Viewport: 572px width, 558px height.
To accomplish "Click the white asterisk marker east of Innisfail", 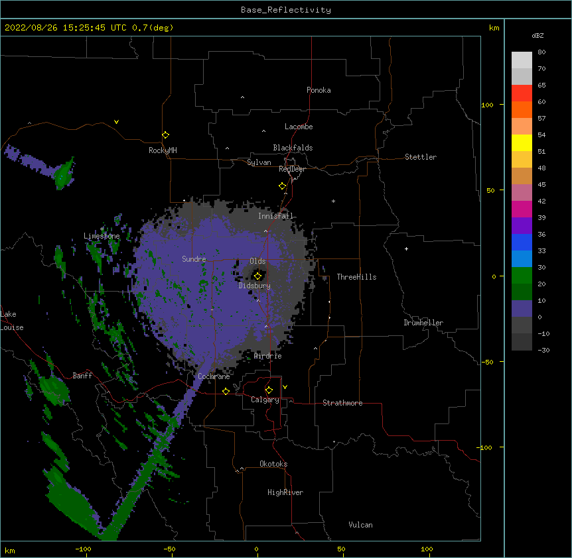I will tap(333, 201).
